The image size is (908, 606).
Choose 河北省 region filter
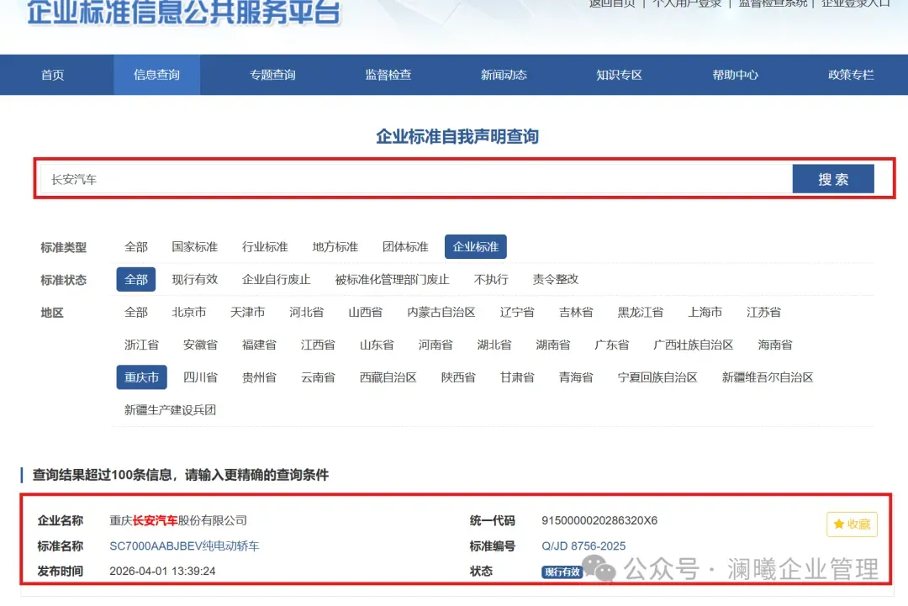[306, 313]
